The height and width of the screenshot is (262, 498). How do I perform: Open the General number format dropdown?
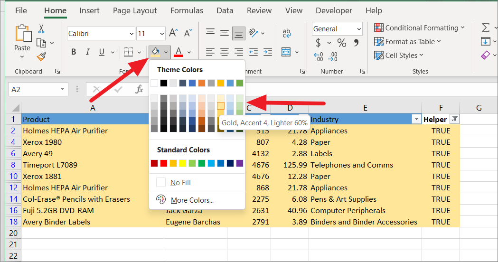pos(359,29)
